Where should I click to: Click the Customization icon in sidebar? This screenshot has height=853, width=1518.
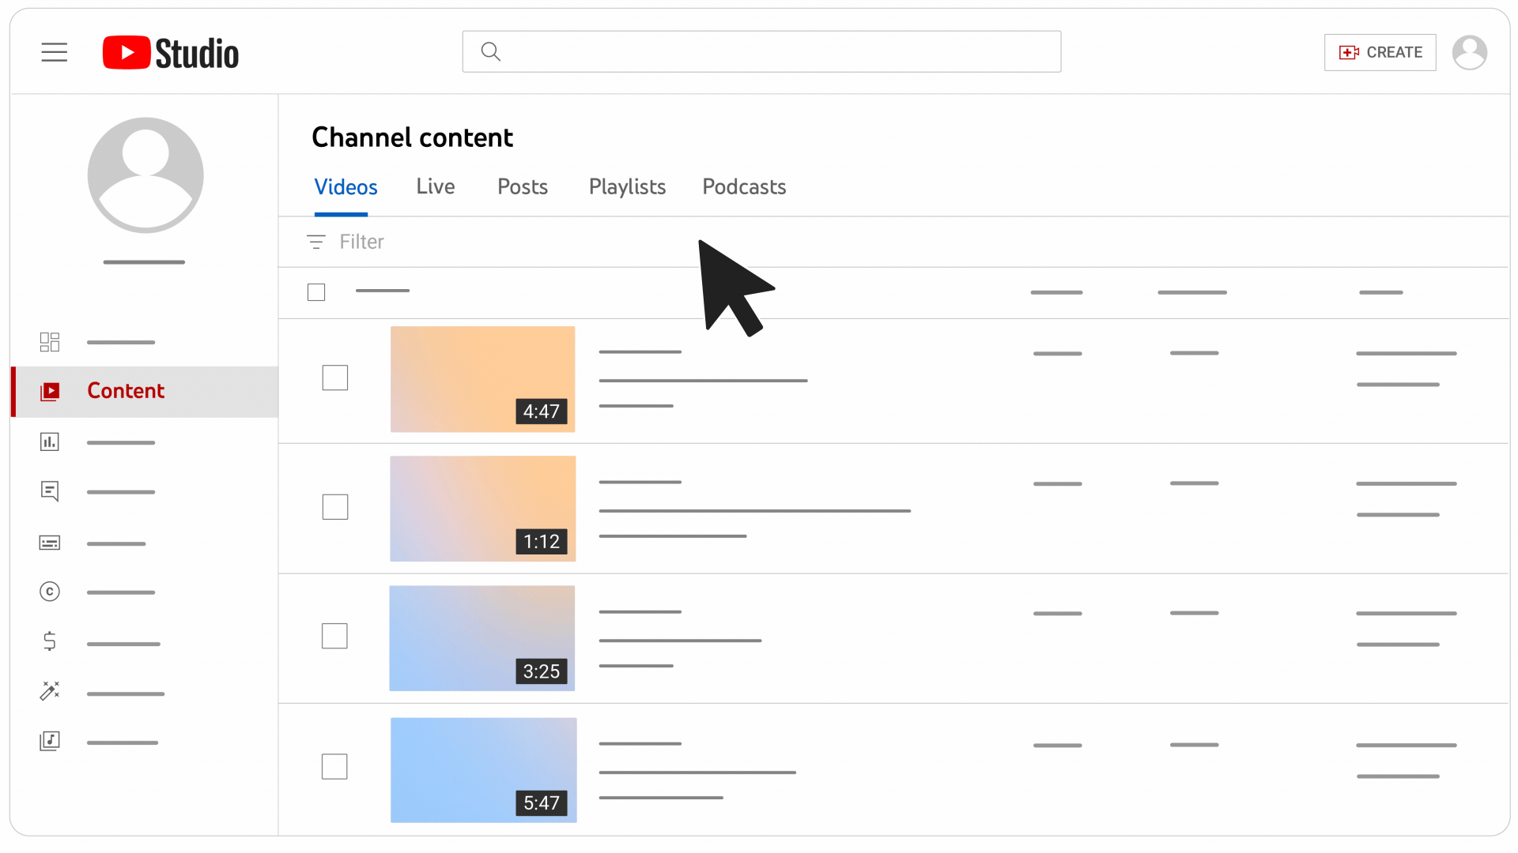pos(48,692)
